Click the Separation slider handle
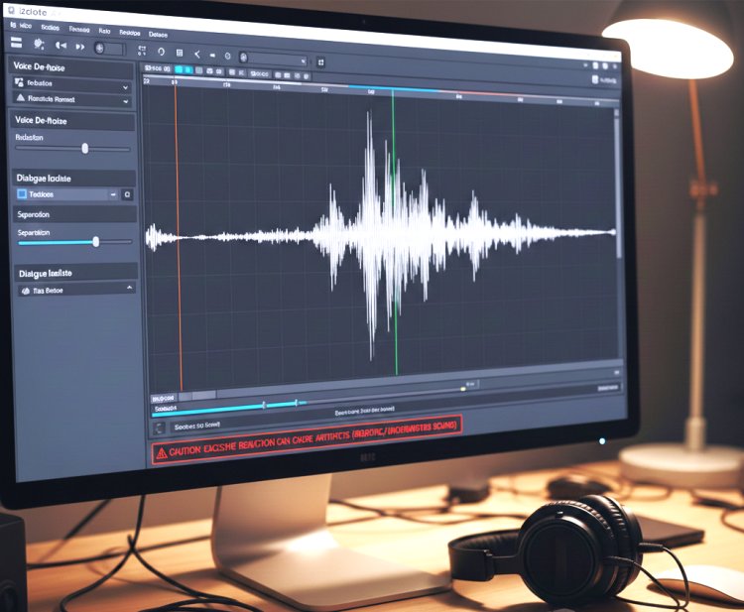The height and width of the screenshot is (612, 744). 96,241
